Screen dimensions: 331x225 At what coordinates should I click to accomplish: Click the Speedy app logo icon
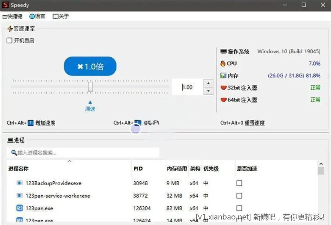[6, 5]
